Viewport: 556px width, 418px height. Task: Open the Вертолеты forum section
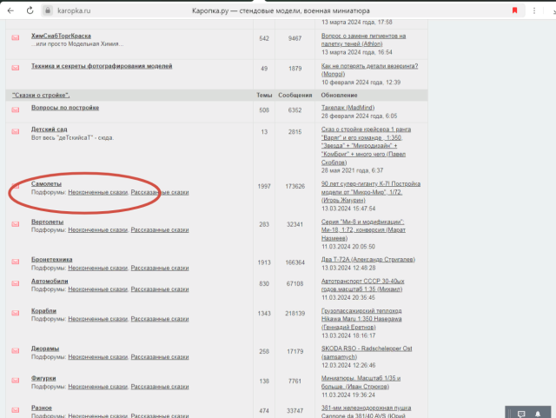(48, 222)
